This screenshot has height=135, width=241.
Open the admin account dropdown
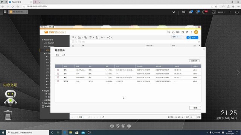[x=221, y=12]
